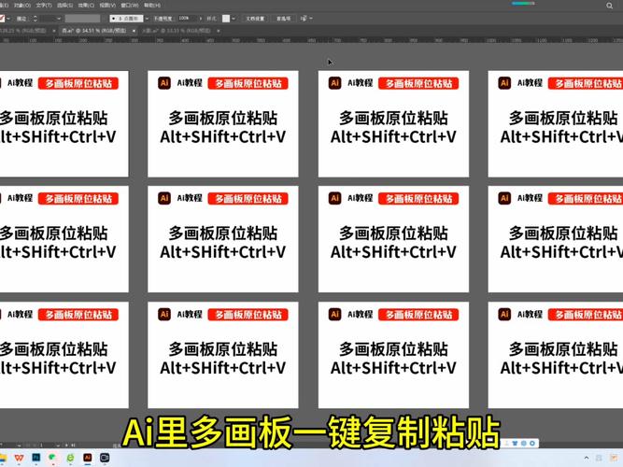This screenshot has width=623, height=467.
Task: Open the 对象(O) menu
Action: point(21,6)
